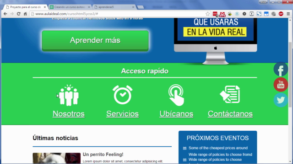Image resolution: width=293 pixels, height=164 pixels.
Task: Go to the browser Home page
Action: click(x=25, y=14)
